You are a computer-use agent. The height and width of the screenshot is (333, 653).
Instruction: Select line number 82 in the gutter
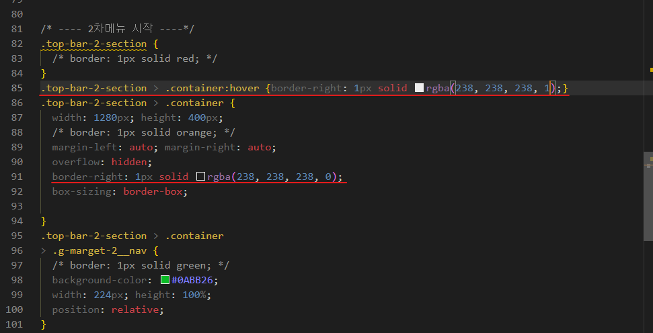(17, 44)
